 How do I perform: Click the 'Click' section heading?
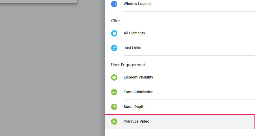(x=116, y=21)
